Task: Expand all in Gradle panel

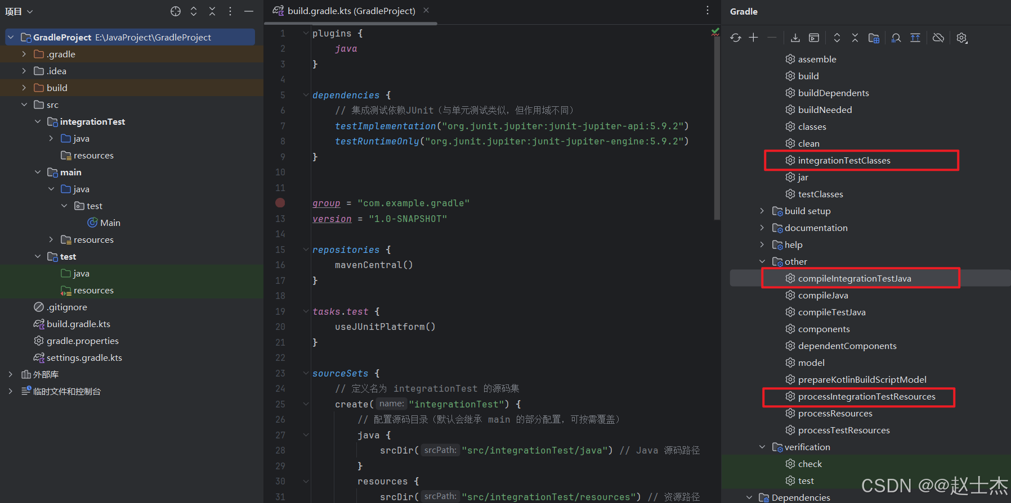Action: [x=837, y=38]
